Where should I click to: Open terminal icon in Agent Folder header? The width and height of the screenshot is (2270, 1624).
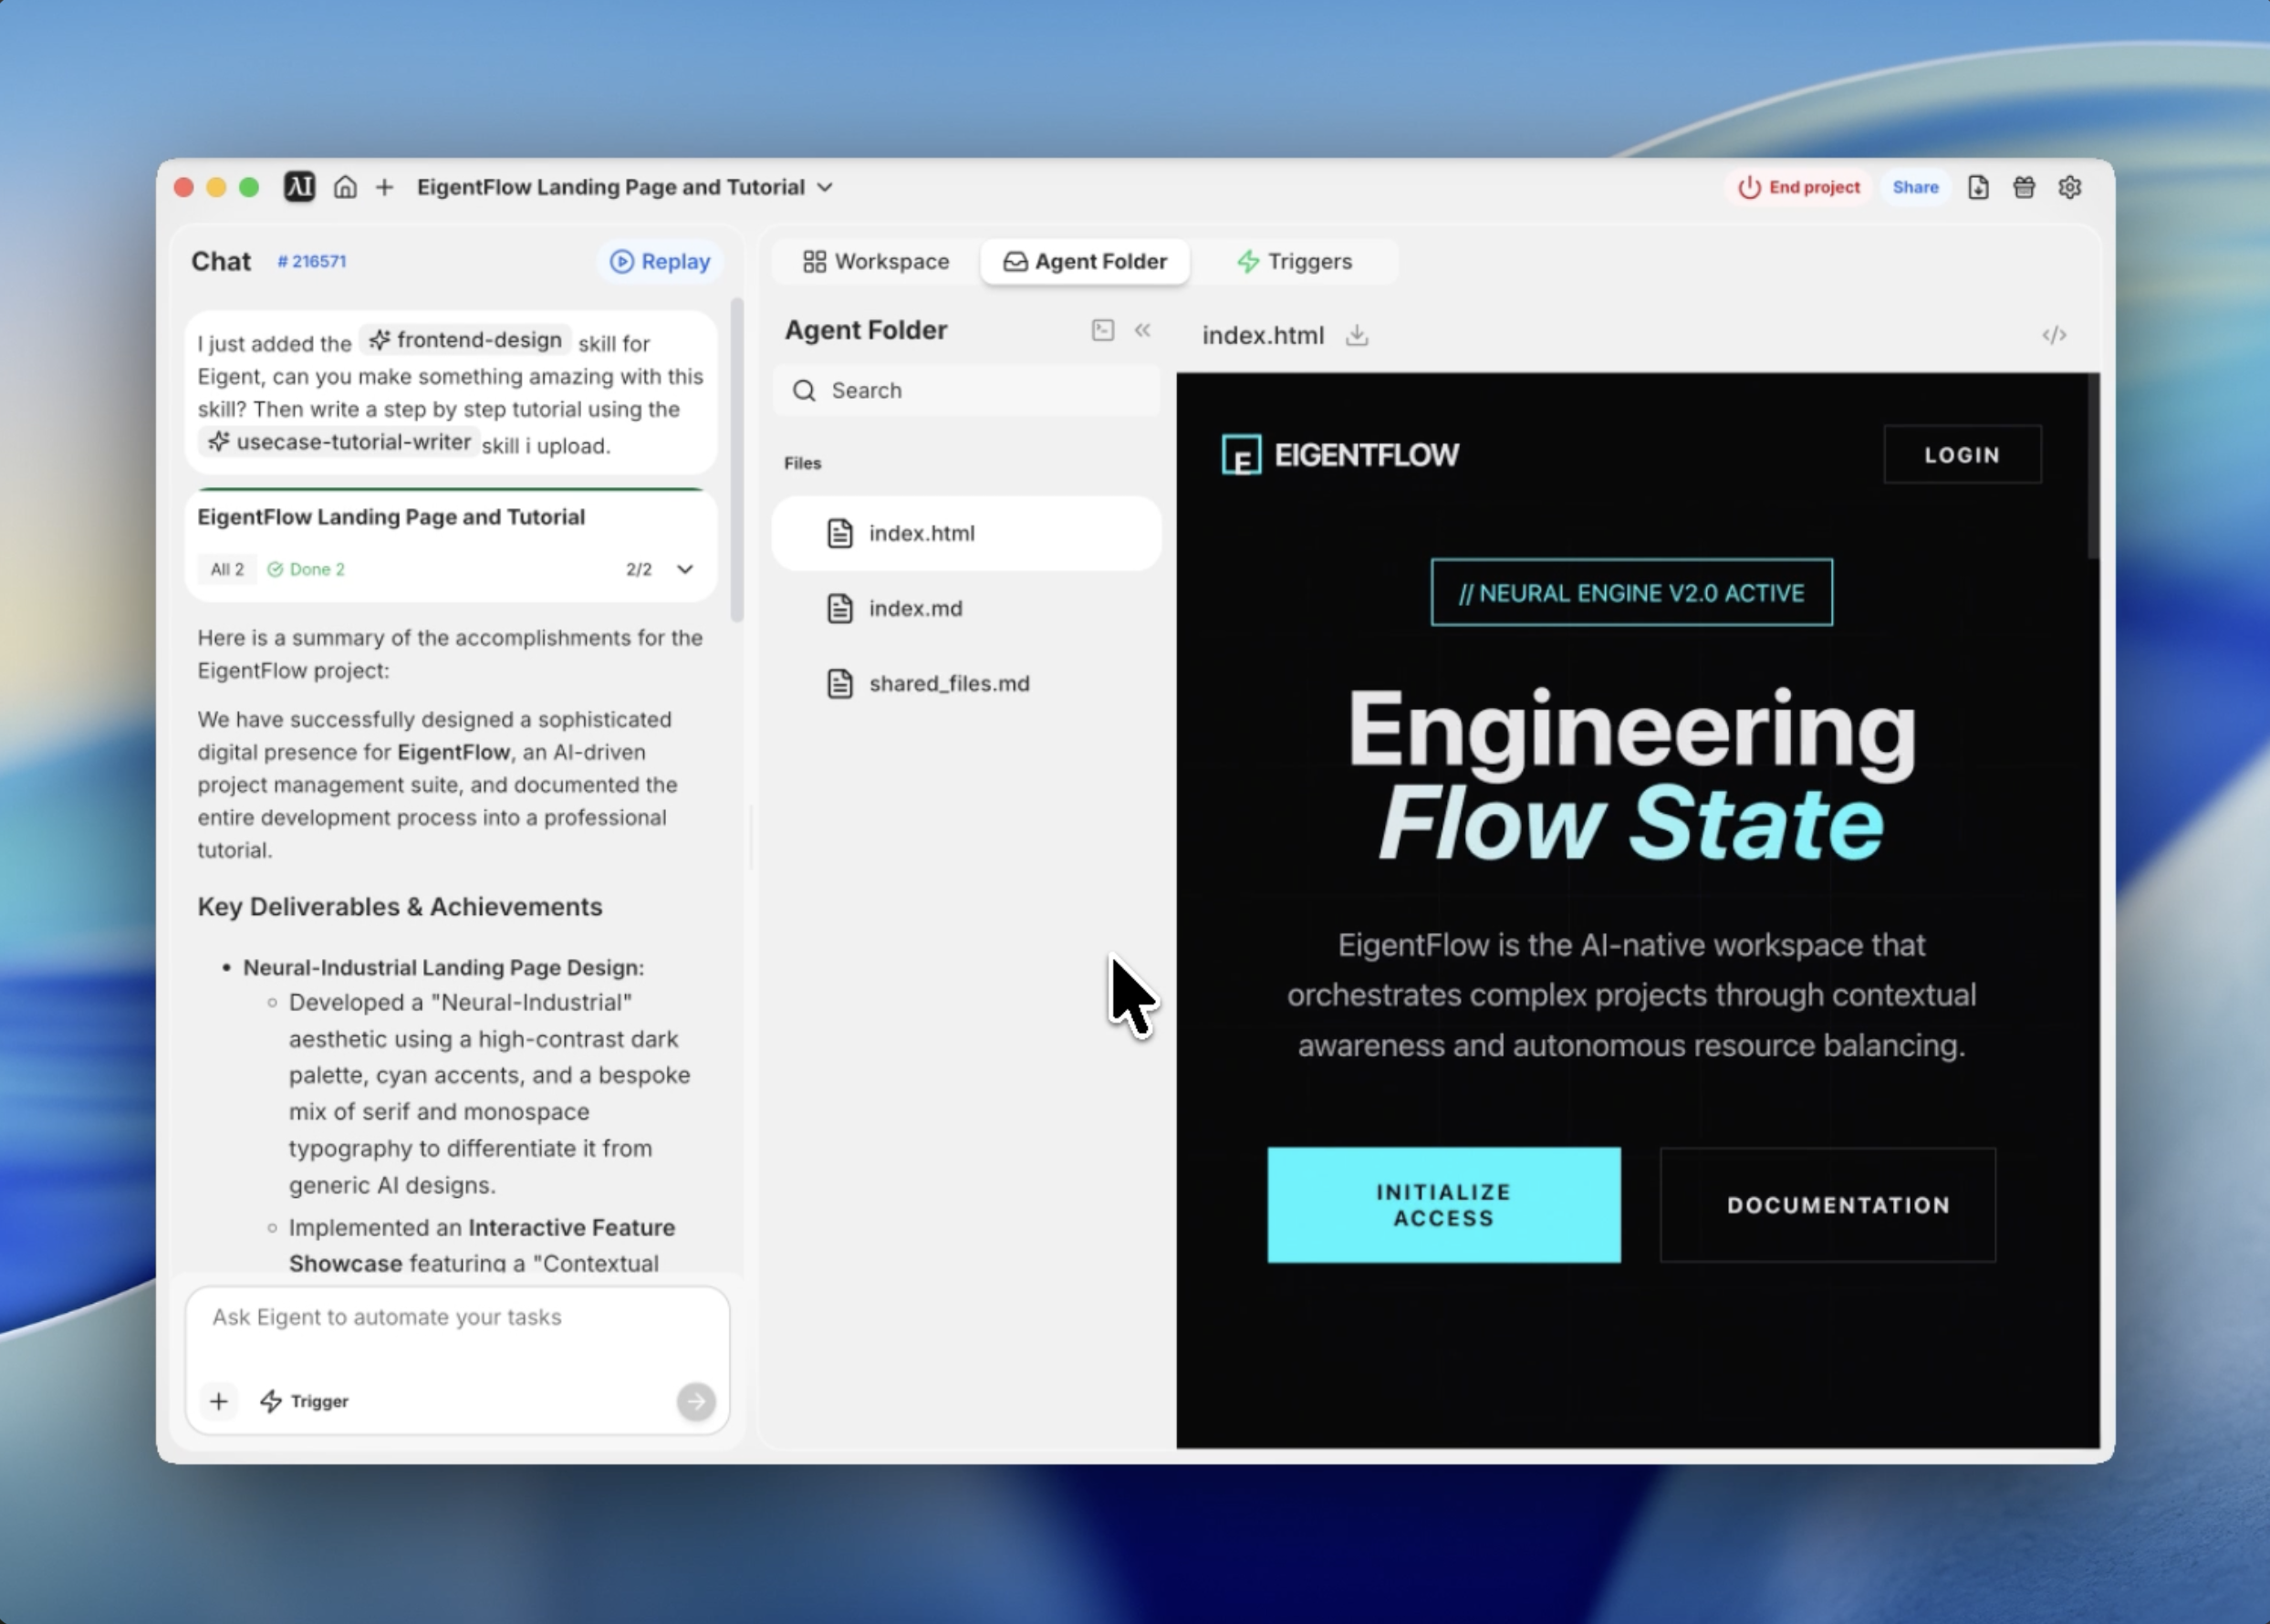(1103, 330)
